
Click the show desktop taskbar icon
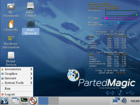15,101
